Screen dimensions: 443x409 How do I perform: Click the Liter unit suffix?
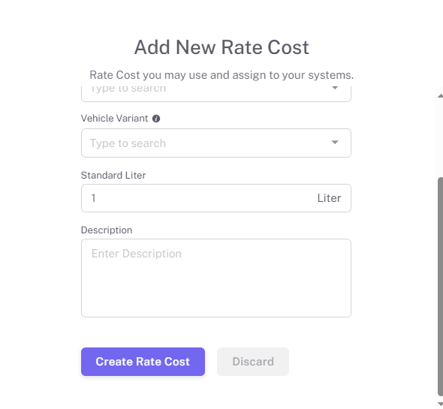329,198
